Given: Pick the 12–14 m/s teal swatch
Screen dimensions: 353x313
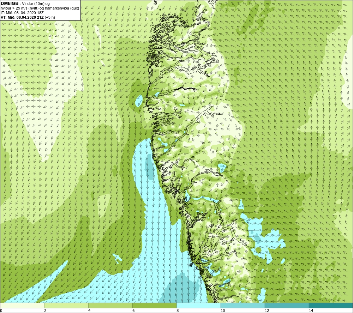Looking at the screenshot, I should point(287,306).
